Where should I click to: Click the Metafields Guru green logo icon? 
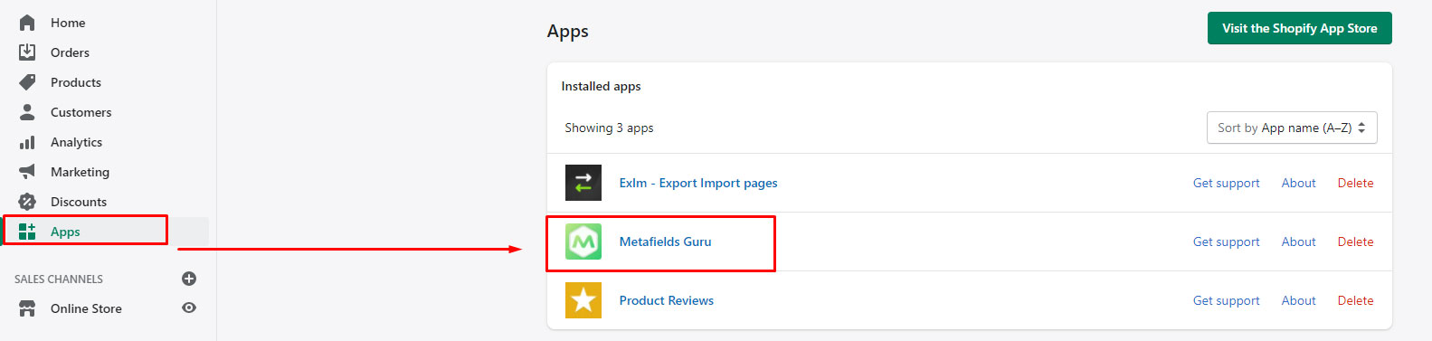pos(583,242)
